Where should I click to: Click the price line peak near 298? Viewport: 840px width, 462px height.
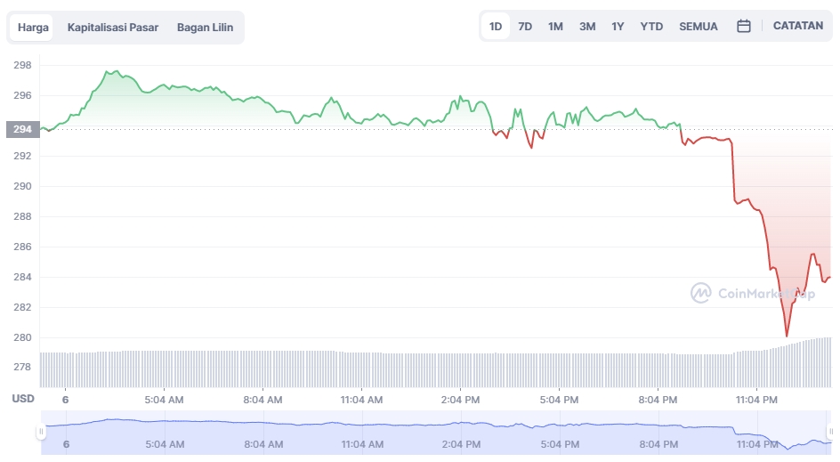[113, 71]
